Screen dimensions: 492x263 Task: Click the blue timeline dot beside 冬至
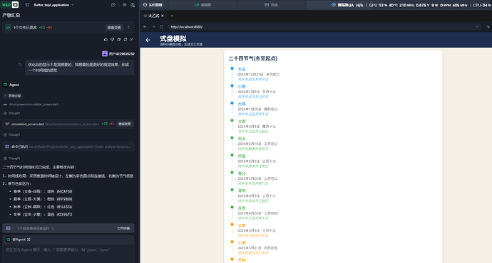point(232,68)
